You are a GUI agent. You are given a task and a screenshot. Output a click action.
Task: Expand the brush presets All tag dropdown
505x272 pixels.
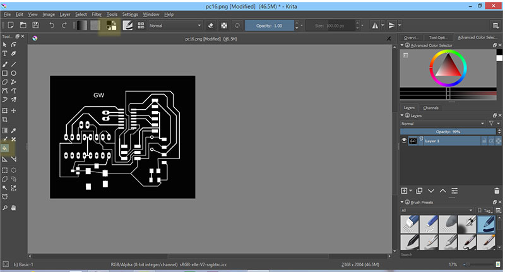point(437,210)
